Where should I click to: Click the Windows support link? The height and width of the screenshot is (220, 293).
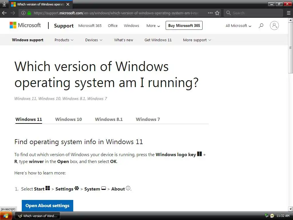pos(28,40)
